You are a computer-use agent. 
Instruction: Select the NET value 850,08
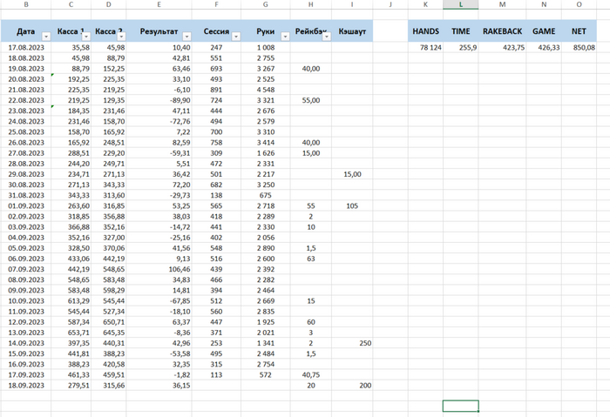(x=579, y=47)
